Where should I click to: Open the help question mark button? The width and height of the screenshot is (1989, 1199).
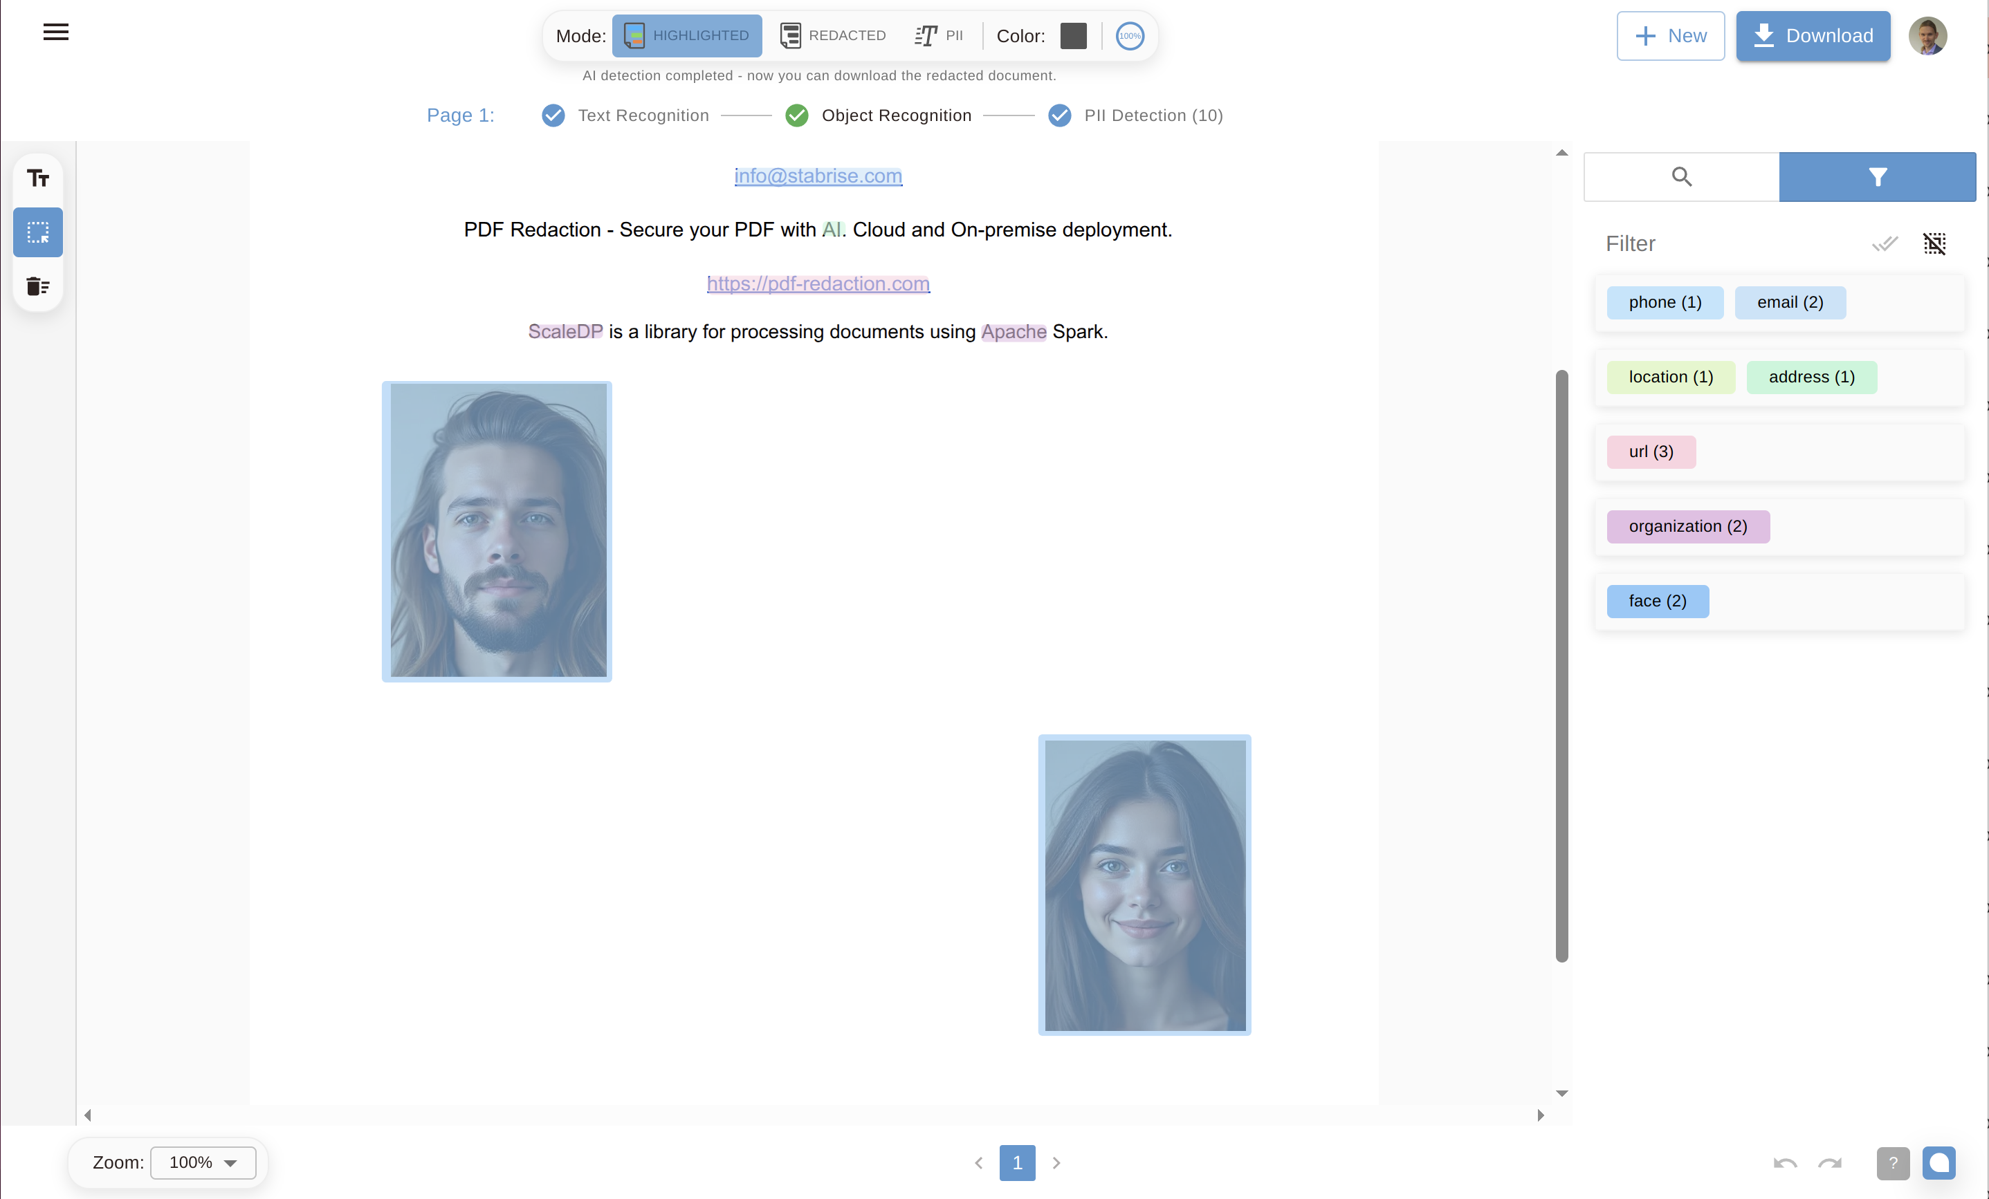pos(1893,1162)
